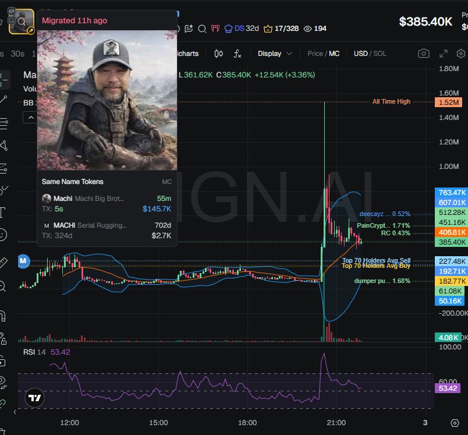Take a chart snapshot with camera icon
Screen dimensions: 468x435
(424, 54)
